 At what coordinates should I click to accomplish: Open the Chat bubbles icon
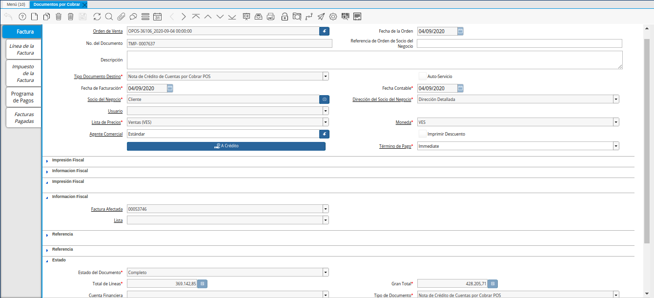[x=133, y=17]
